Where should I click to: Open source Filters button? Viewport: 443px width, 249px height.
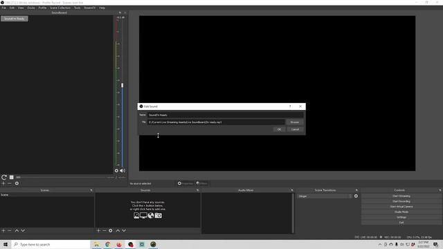(202, 183)
